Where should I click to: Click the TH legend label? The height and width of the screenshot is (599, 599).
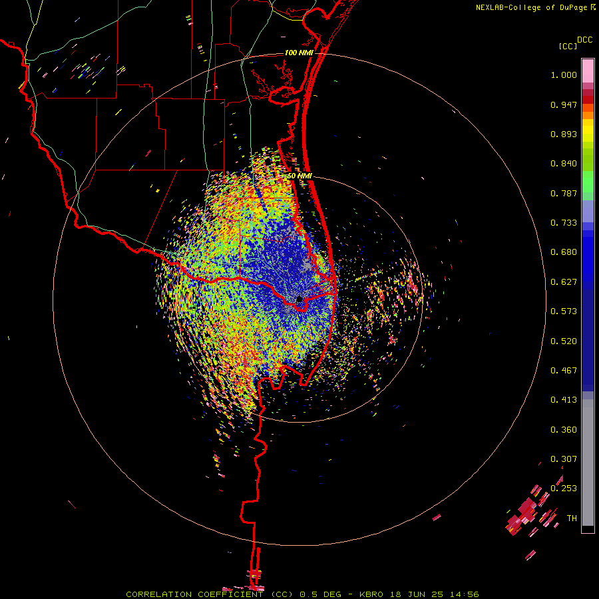(x=572, y=518)
